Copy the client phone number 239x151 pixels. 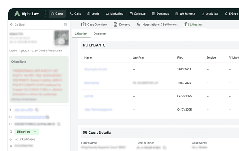click(x=37, y=110)
